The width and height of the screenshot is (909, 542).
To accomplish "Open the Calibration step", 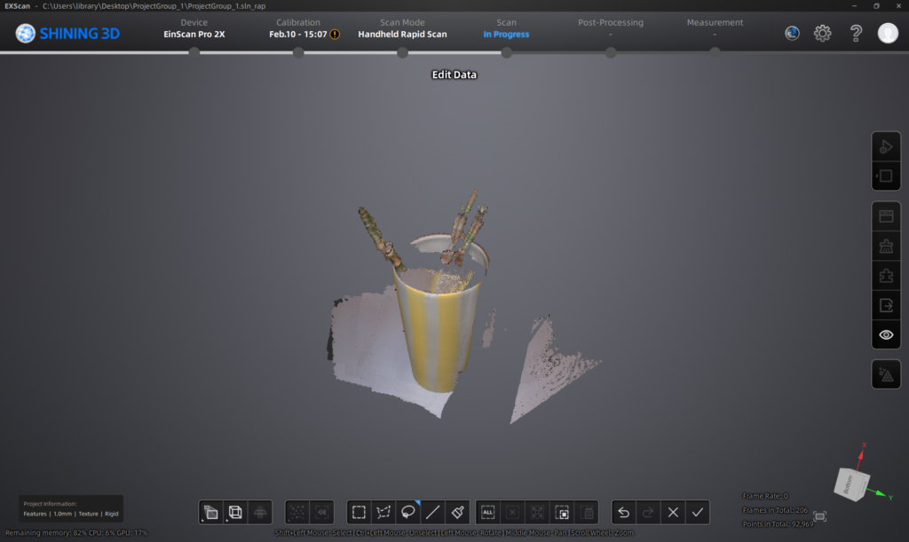I will (298, 28).
